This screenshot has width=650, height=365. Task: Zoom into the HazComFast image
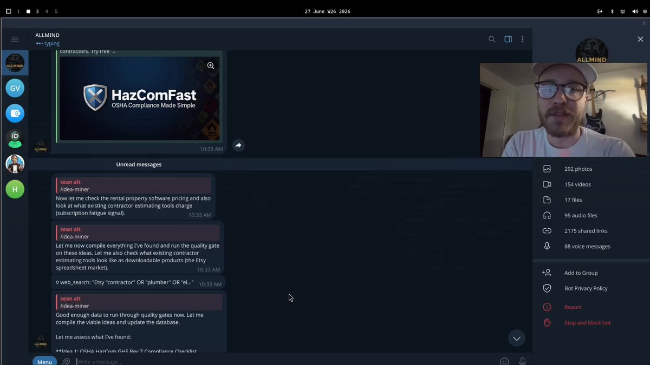[211, 66]
